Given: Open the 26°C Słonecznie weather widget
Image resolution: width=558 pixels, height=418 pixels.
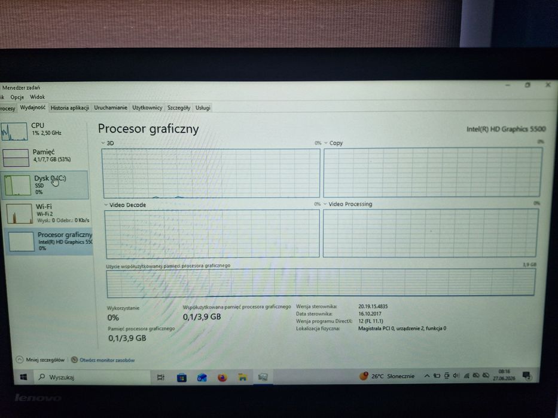Looking at the screenshot, I should (387, 376).
